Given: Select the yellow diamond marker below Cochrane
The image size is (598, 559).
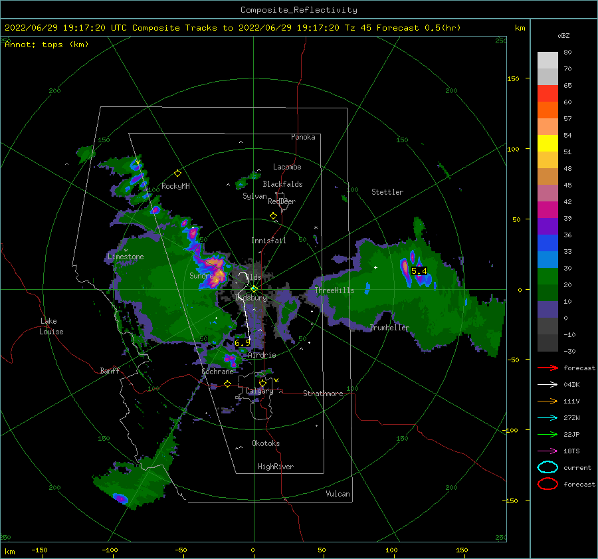Looking at the screenshot, I should (x=227, y=384).
